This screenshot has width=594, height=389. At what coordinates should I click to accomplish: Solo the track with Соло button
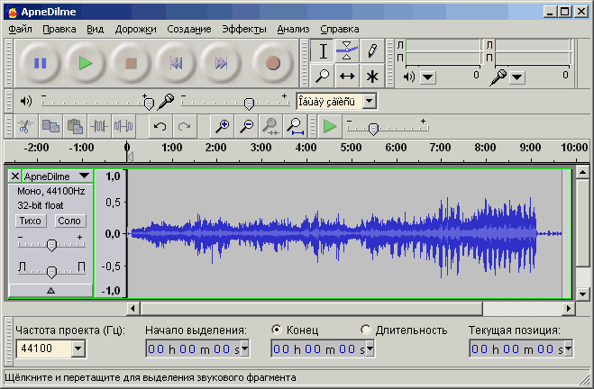[69, 221]
